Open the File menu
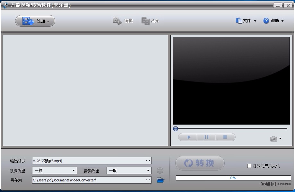This screenshot has height=192, width=295. 247,21
